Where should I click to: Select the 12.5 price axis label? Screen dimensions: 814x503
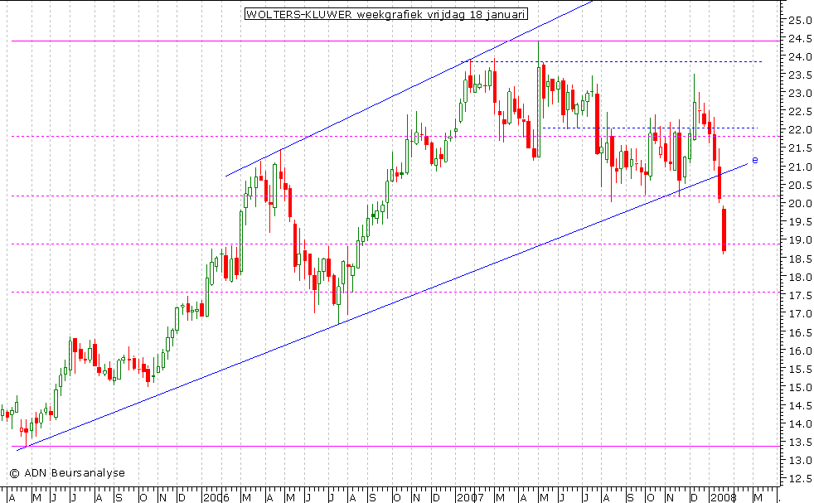point(798,478)
